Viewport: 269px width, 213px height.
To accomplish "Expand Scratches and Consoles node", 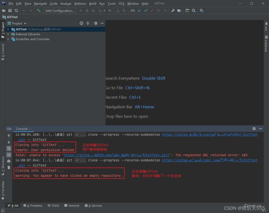I will pos(8,39).
